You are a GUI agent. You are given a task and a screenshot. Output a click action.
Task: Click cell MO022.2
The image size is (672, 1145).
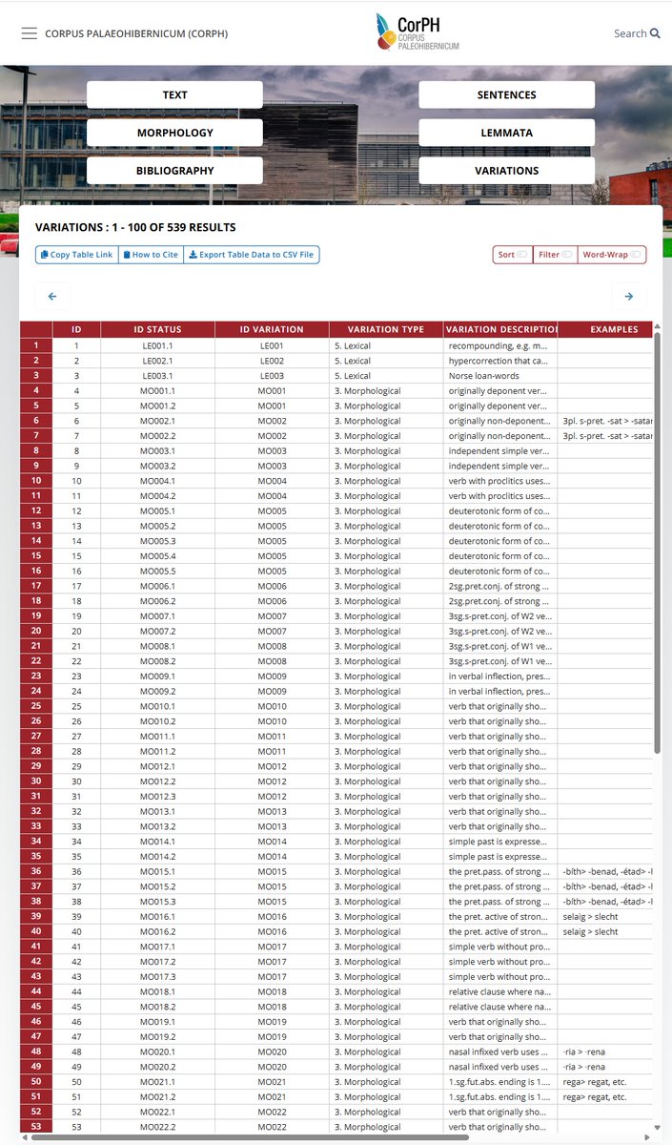[x=157, y=1127]
